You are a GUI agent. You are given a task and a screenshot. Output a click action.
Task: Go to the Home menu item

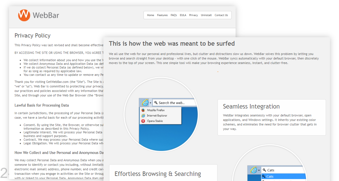(151, 15)
